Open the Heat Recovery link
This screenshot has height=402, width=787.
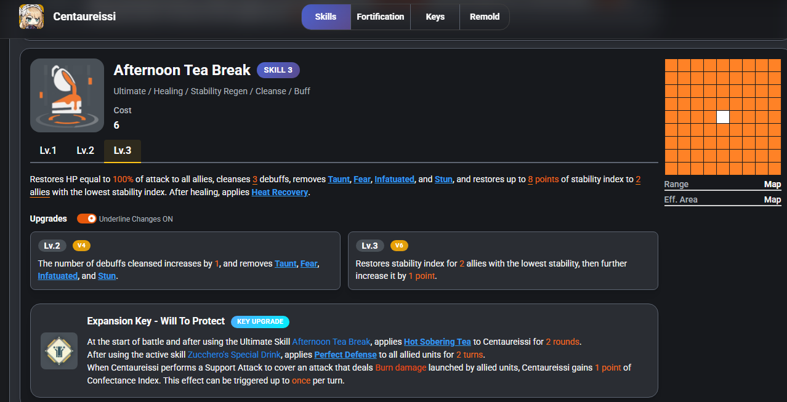point(280,193)
